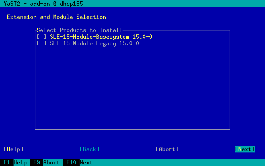Click the F1 key indicator

(x=7, y=162)
